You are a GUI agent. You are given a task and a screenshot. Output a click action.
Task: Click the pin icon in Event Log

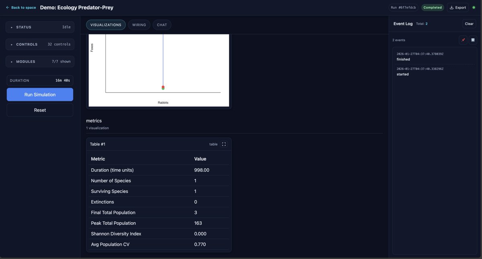pos(463,40)
